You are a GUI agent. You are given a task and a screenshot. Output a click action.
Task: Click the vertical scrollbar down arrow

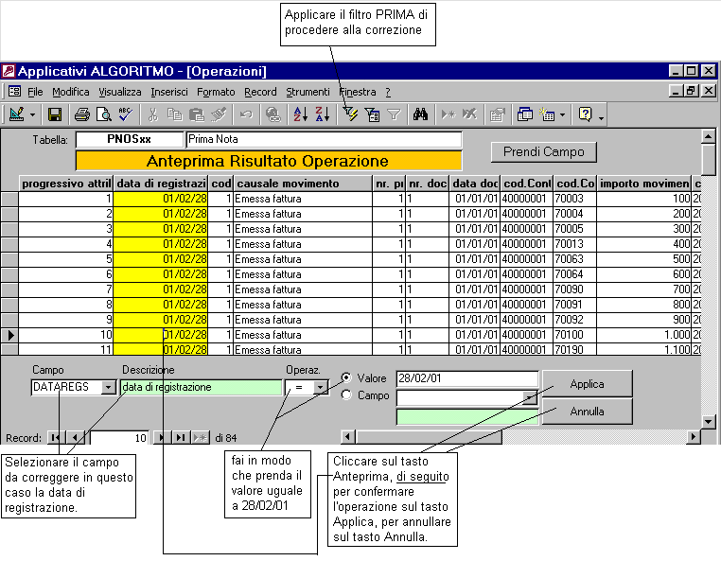[708, 421]
